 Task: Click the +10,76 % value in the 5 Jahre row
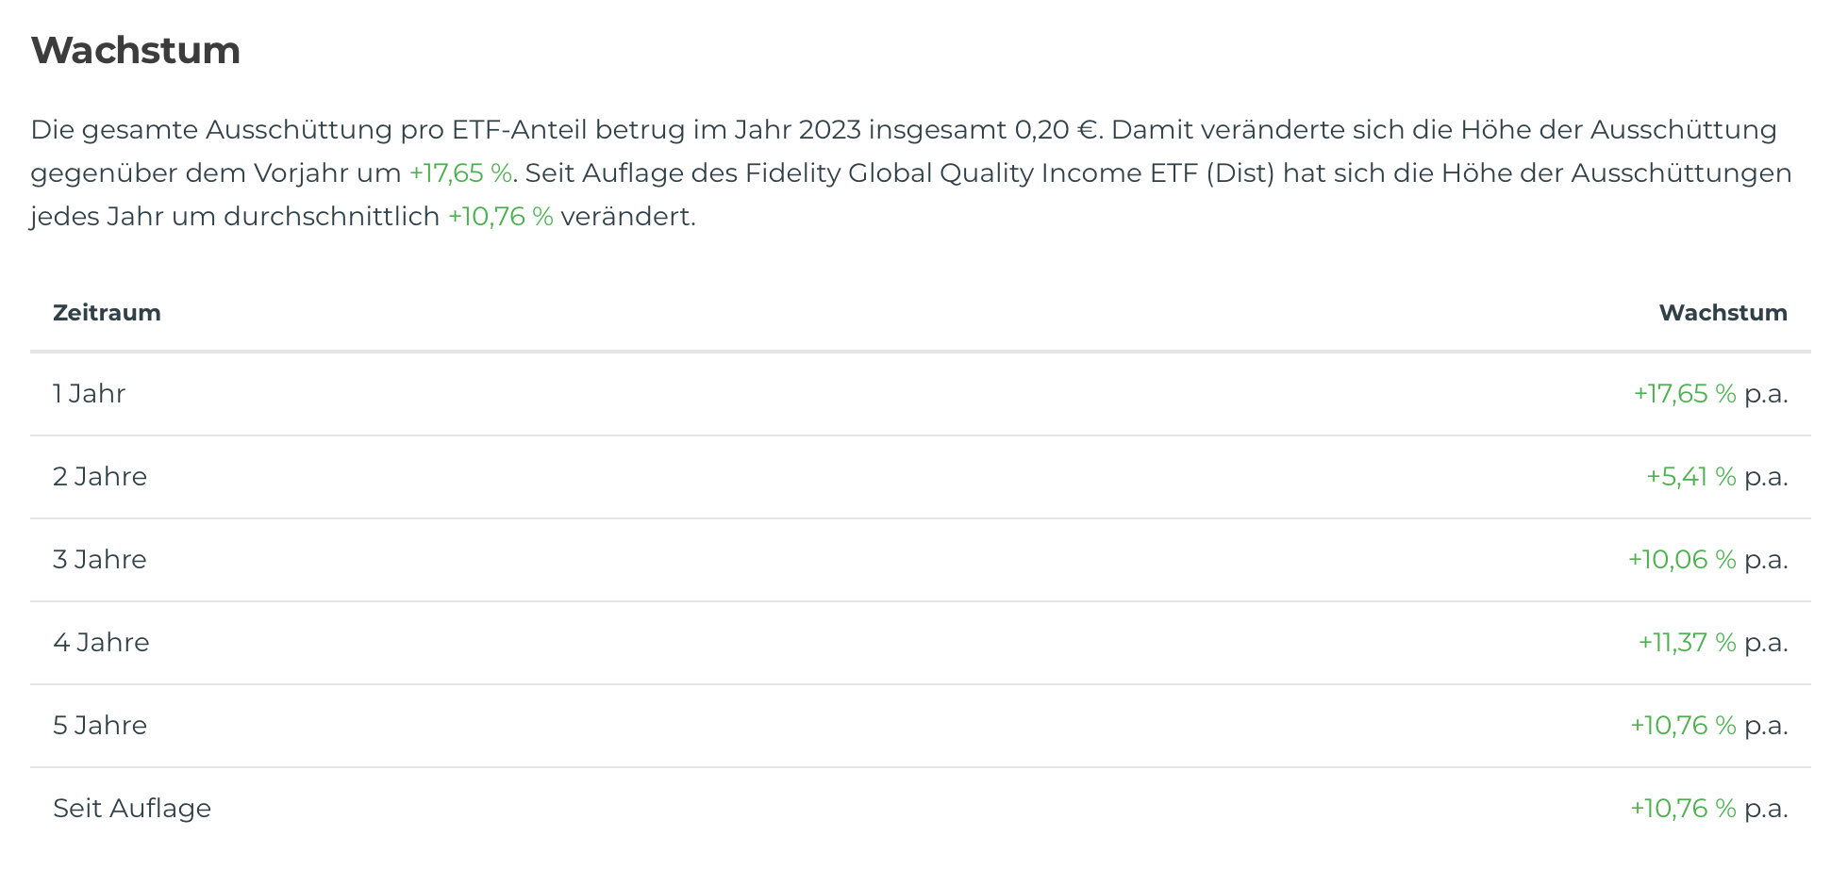1683,726
